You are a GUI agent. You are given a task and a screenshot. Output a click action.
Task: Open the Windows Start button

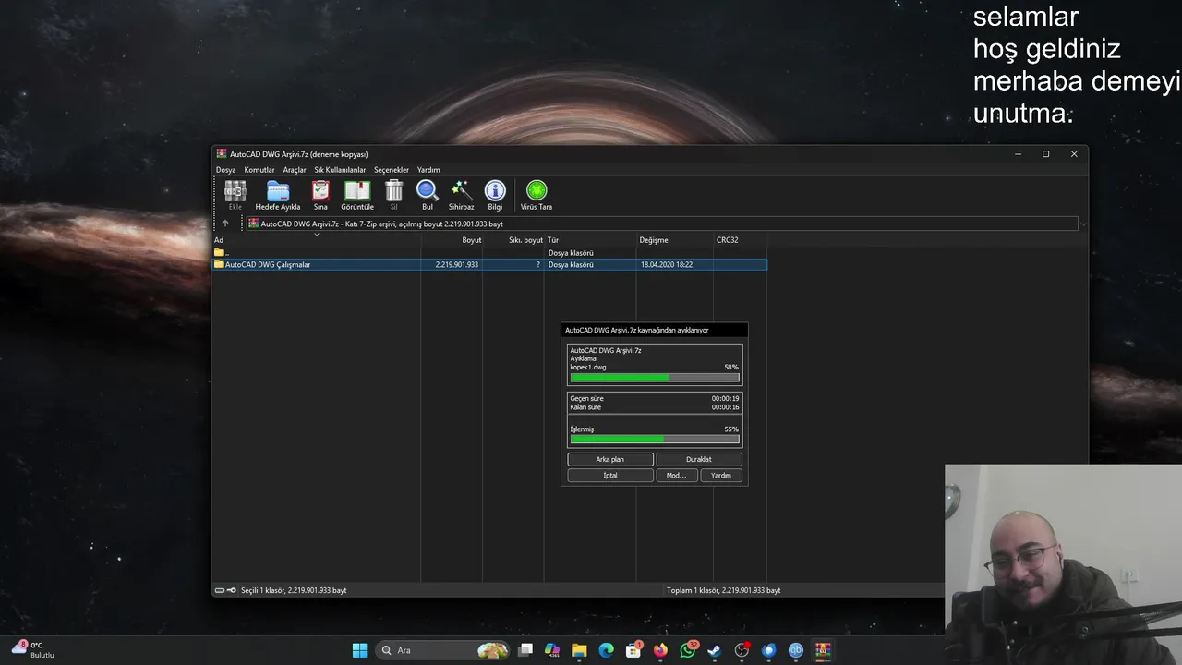359,650
